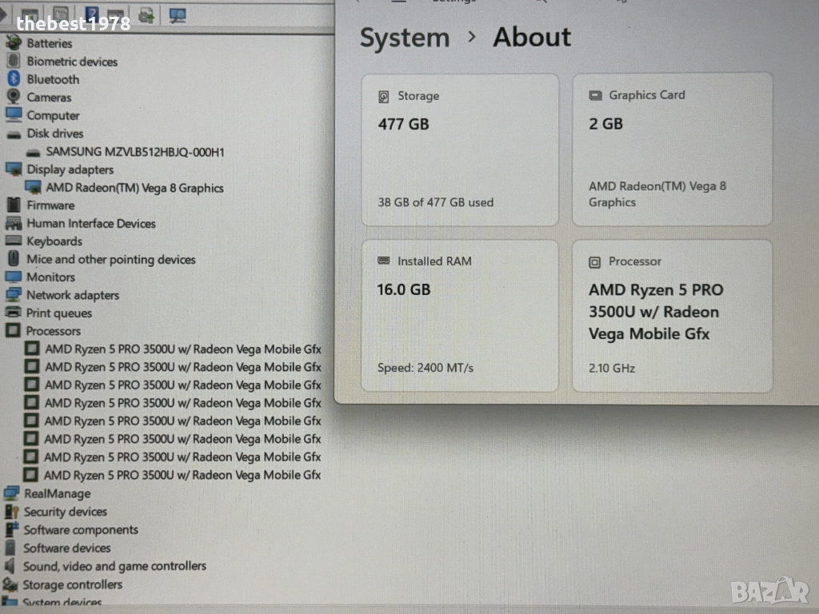Open the Graphics Card info card
The image size is (819, 614).
(x=672, y=150)
